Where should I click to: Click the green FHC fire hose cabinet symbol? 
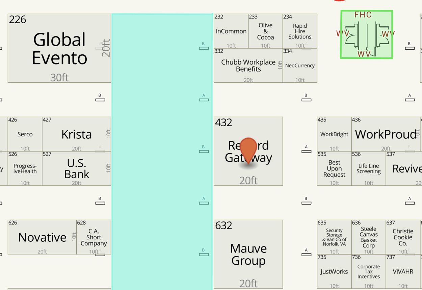367,34
